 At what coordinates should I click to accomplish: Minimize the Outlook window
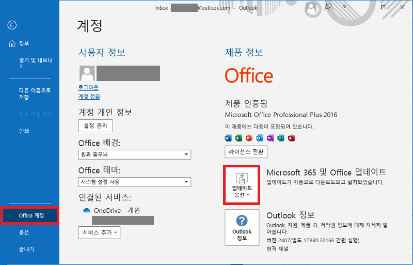coord(364,8)
